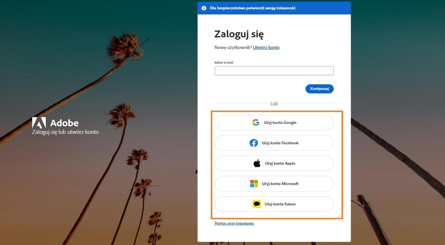This screenshot has width=445, height=245.
Task: Click the info icon in blue banner
Action: point(204,8)
